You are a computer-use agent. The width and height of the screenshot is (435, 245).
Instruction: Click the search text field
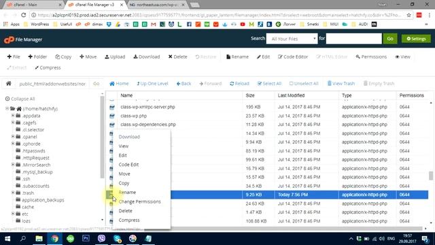[x=353, y=39]
